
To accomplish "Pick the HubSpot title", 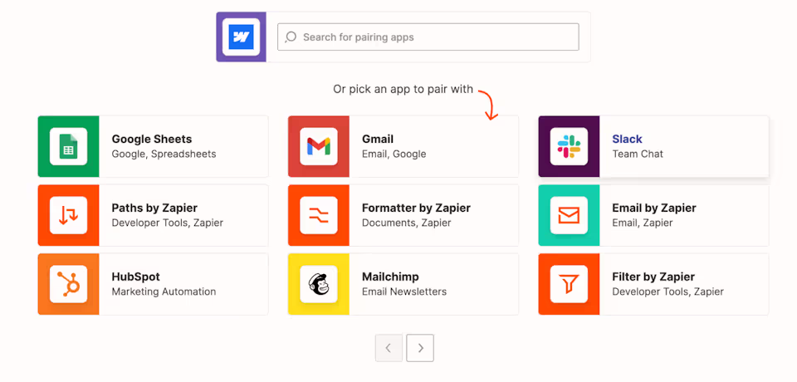I will tap(135, 277).
